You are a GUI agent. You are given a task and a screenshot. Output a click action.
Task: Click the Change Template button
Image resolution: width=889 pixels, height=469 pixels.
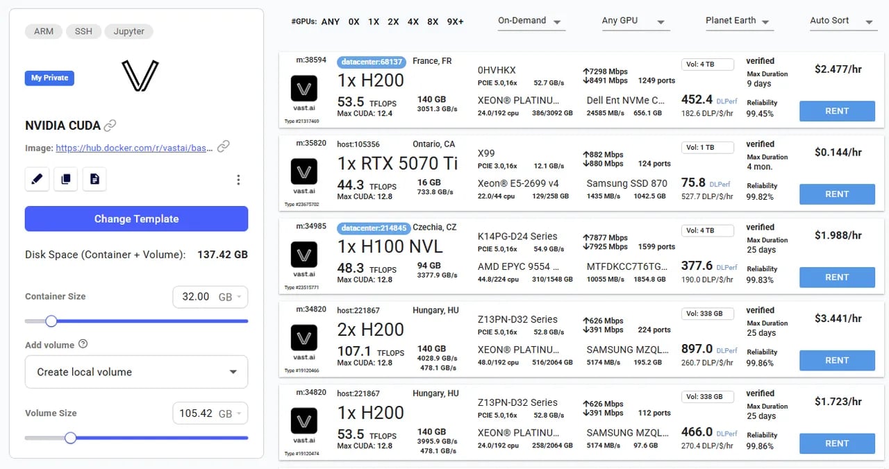(136, 219)
